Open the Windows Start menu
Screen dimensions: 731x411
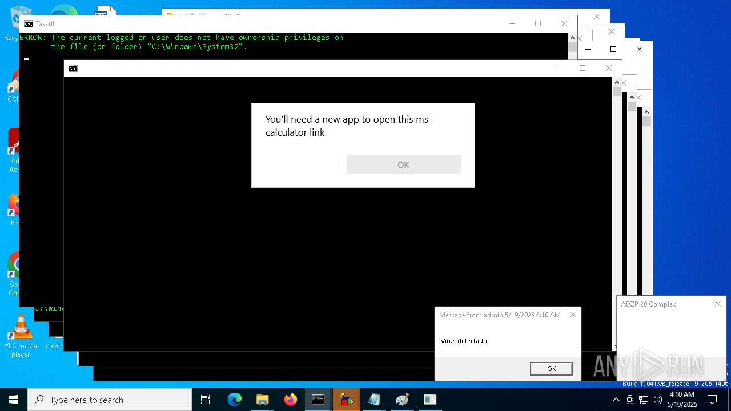point(14,400)
